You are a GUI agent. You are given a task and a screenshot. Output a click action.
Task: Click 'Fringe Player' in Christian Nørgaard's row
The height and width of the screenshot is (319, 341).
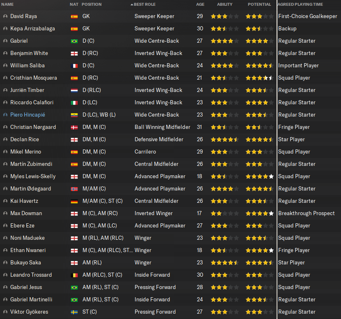coord(294,127)
